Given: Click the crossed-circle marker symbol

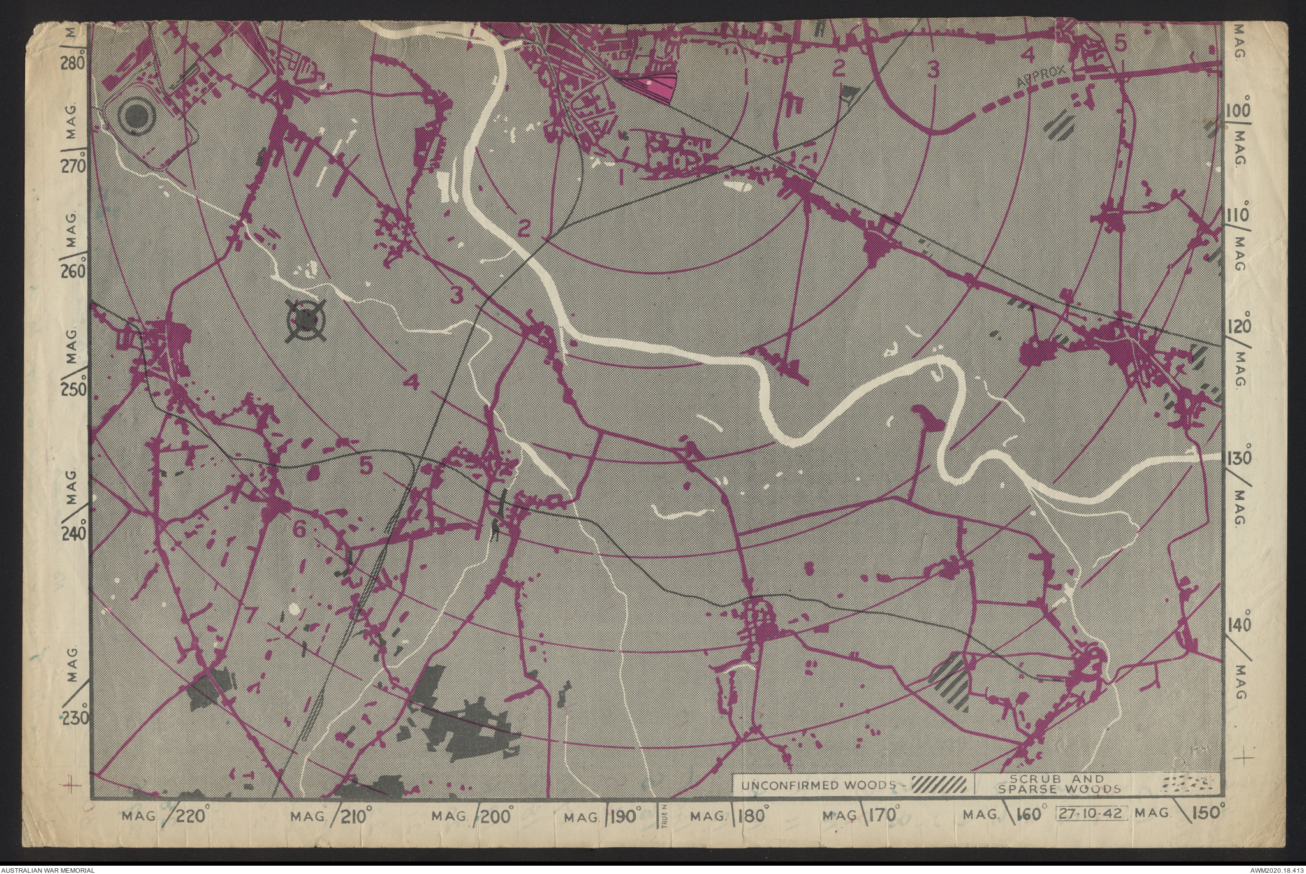Looking at the screenshot, I should pos(306,319).
